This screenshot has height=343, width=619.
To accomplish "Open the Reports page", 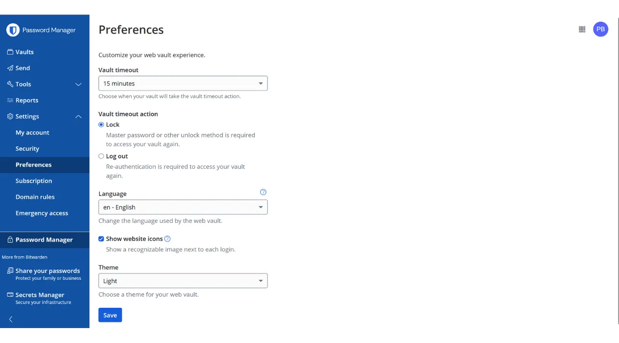I will [27, 100].
